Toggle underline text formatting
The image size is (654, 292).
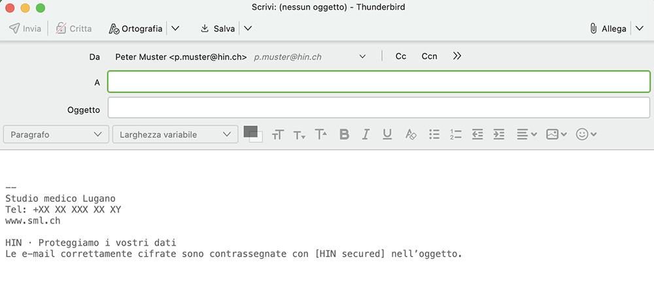click(x=387, y=134)
